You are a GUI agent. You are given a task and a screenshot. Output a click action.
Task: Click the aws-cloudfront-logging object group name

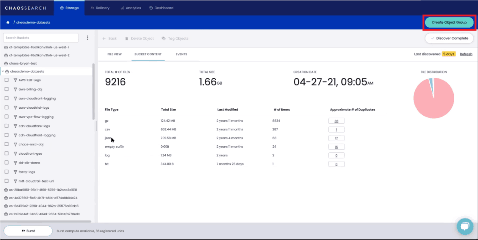(x=37, y=98)
